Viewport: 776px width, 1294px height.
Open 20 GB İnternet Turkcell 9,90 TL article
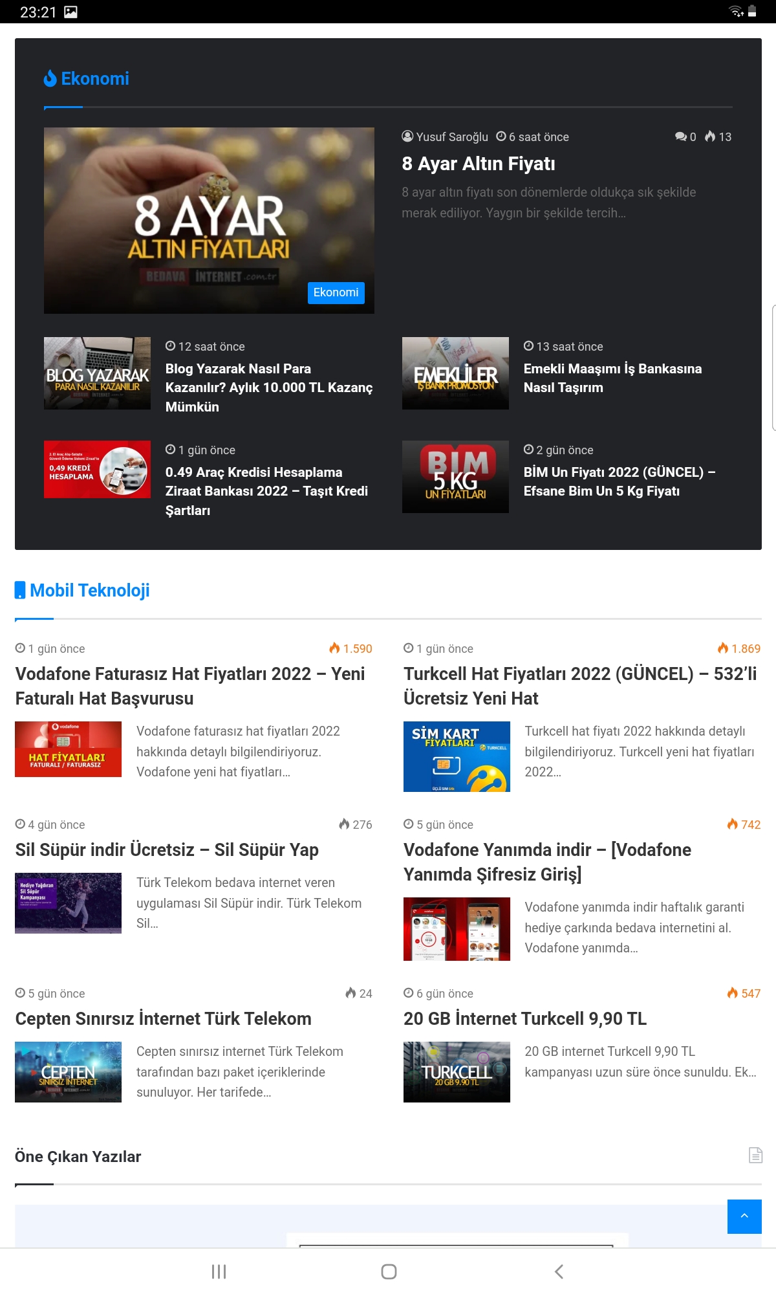[x=525, y=1018]
